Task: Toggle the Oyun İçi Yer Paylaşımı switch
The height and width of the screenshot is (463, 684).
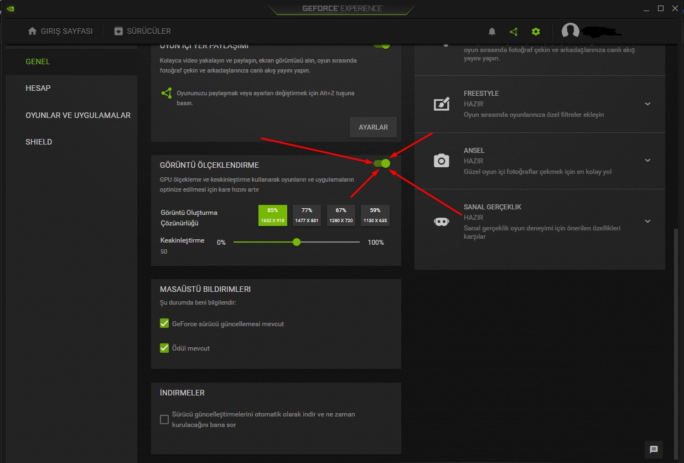Action: point(382,45)
